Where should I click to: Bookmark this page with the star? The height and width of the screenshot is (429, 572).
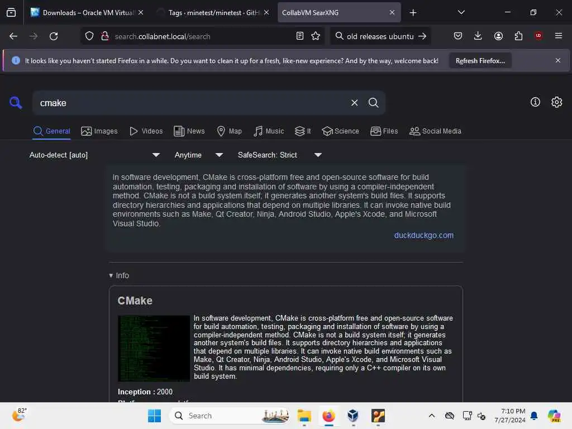316,36
